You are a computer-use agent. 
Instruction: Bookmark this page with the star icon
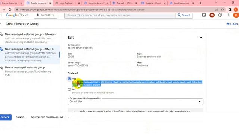(223, 10)
